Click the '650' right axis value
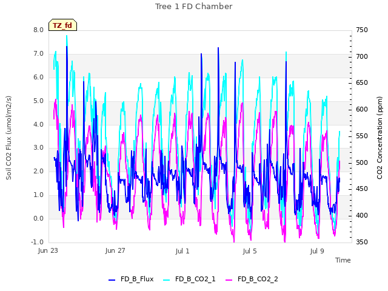 coord(362,82)
